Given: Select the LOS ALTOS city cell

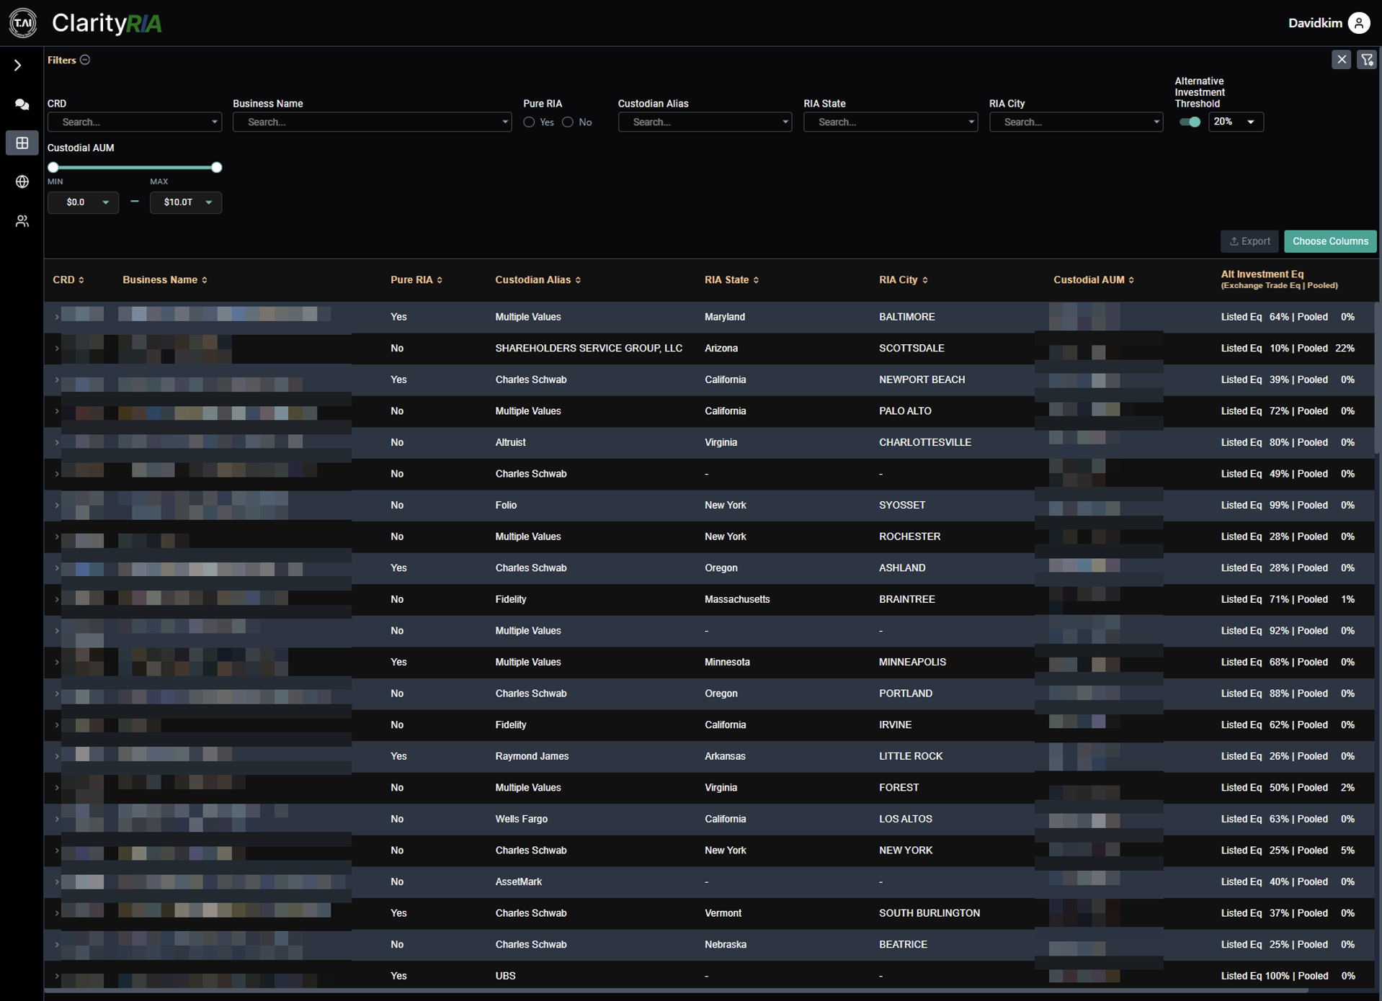Looking at the screenshot, I should (x=906, y=819).
